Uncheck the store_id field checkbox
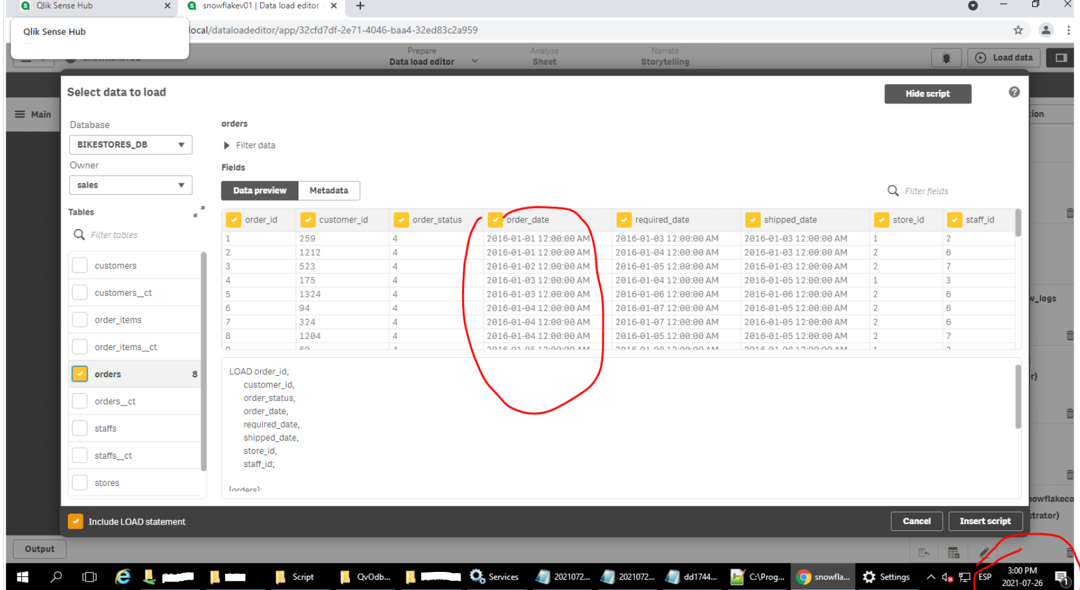This screenshot has height=590, width=1080. (881, 220)
